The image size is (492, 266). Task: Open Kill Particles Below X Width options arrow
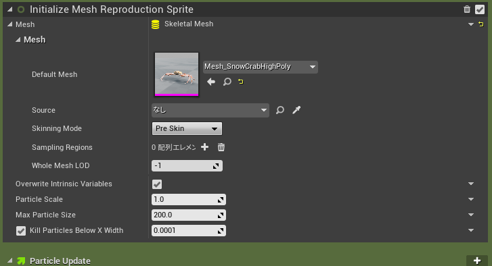(470, 230)
